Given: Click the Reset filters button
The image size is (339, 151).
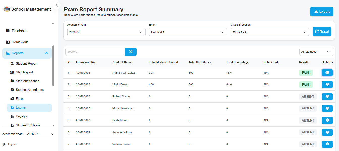Looking at the screenshot, I should click(x=322, y=32).
